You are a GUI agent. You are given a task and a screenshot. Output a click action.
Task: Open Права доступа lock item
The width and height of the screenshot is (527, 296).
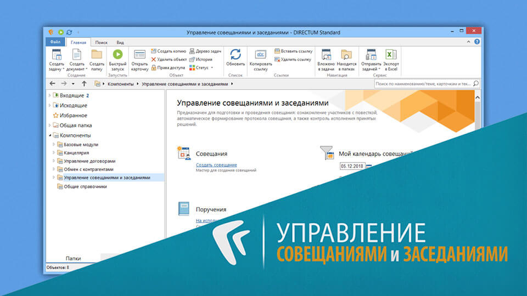168,67
